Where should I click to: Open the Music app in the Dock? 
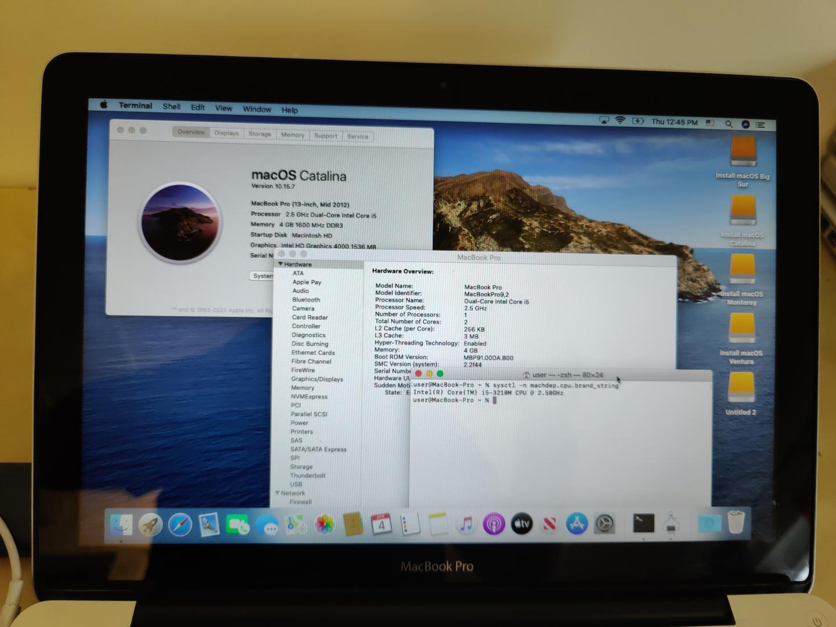click(x=466, y=524)
